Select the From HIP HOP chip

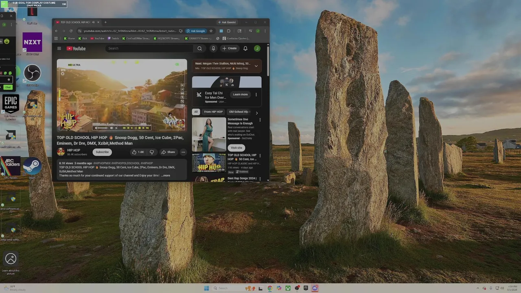point(213,112)
